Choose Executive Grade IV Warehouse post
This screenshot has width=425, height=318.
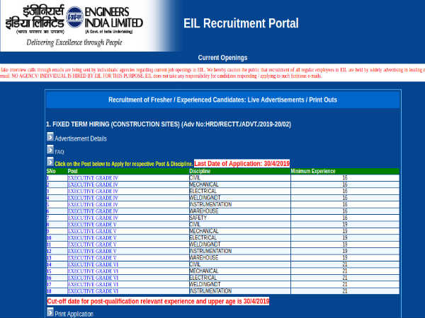click(x=92, y=211)
